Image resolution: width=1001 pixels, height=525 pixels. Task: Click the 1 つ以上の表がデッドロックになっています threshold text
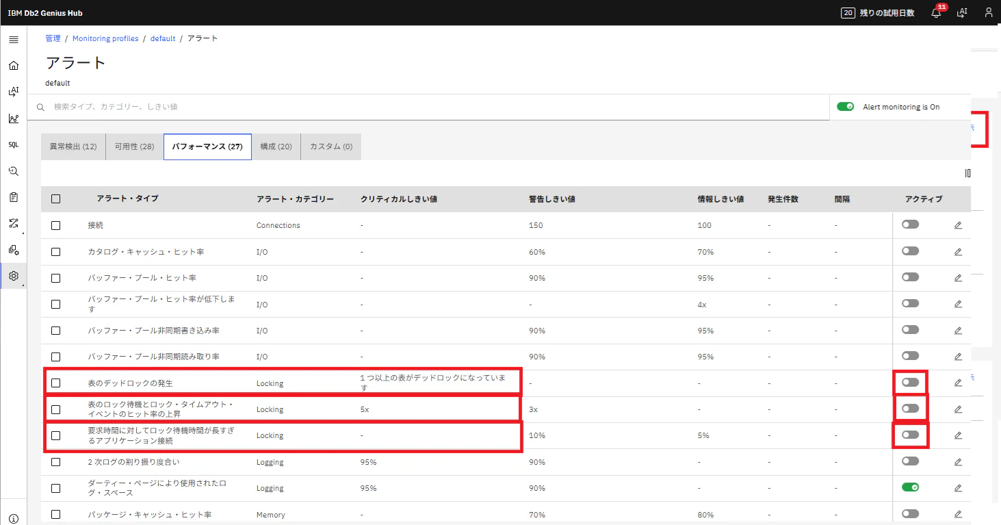tap(433, 383)
